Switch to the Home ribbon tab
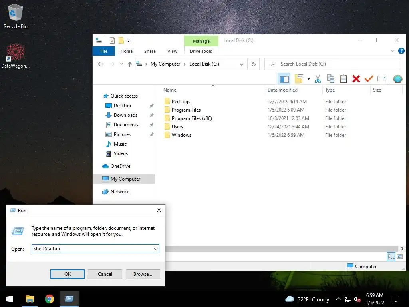This screenshot has height=307, width=409. click(x=127, y=51)
